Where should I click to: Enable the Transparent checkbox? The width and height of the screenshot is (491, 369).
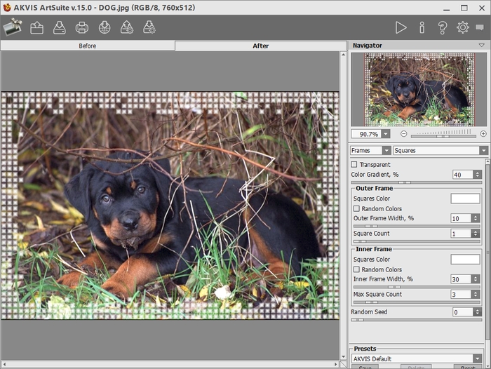tap(354, 164)
